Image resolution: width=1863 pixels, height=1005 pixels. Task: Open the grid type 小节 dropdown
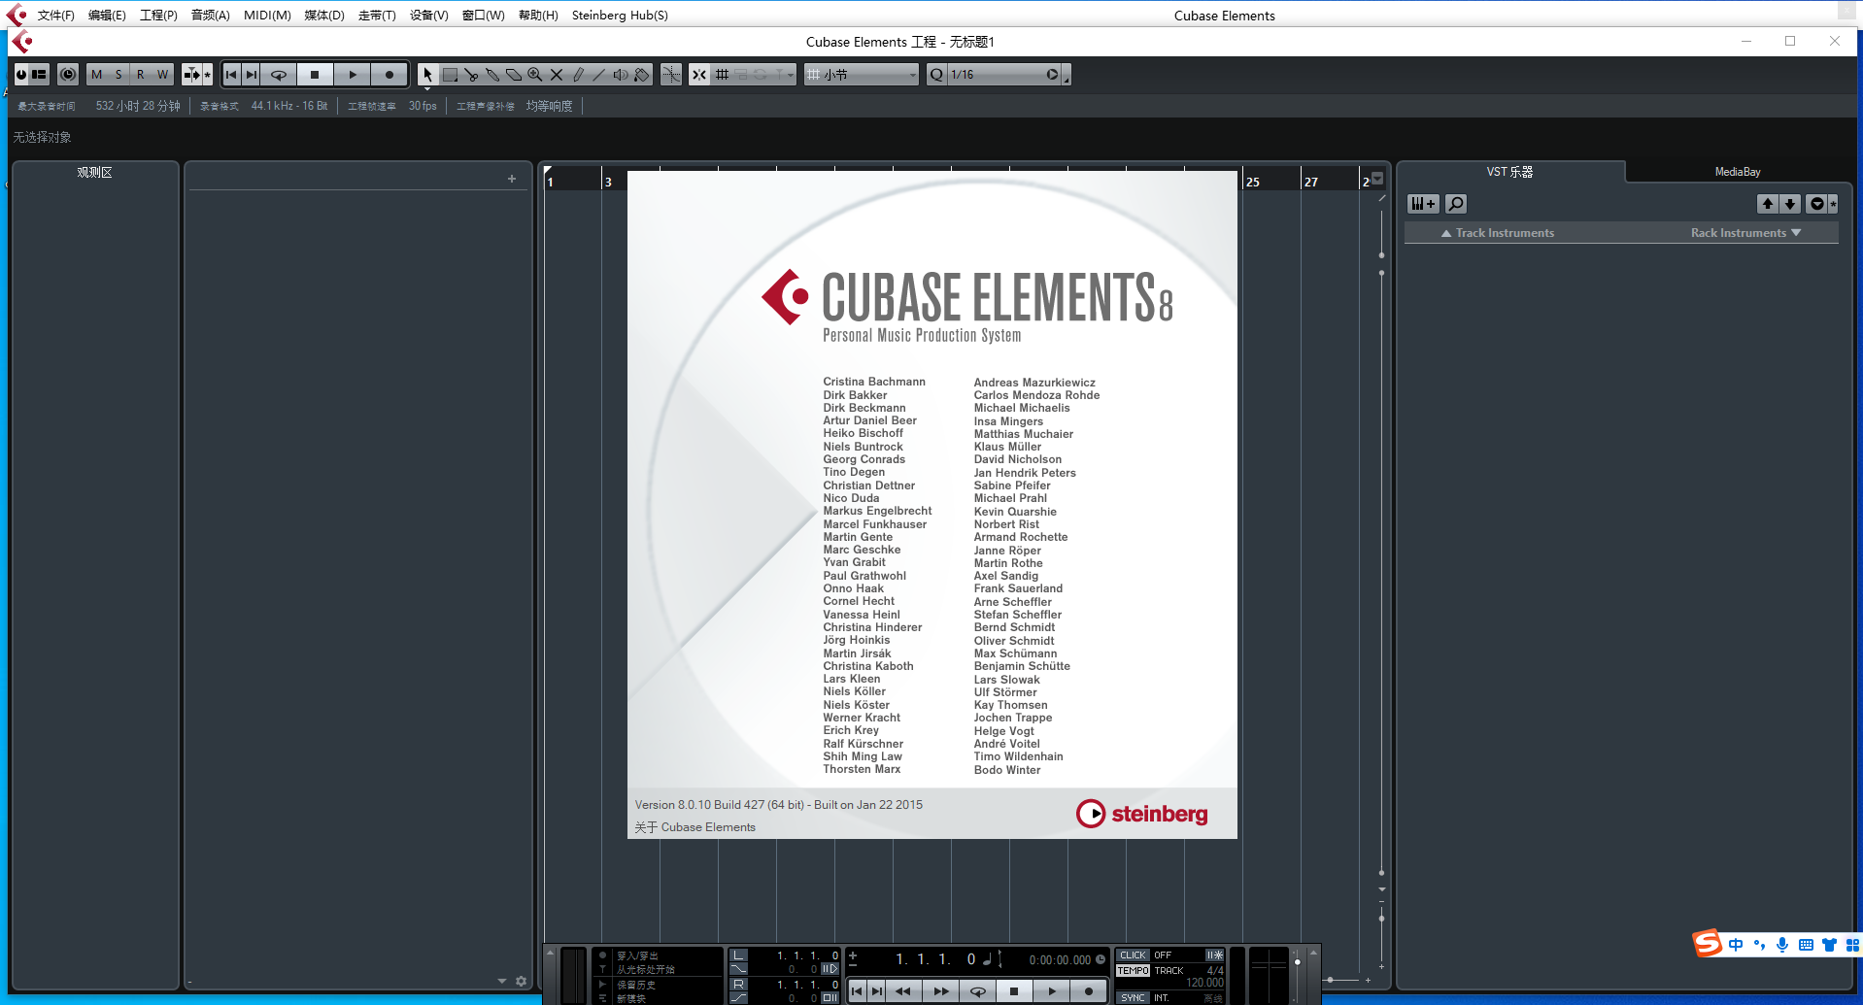pyautogui.click(x=861, y=75)
